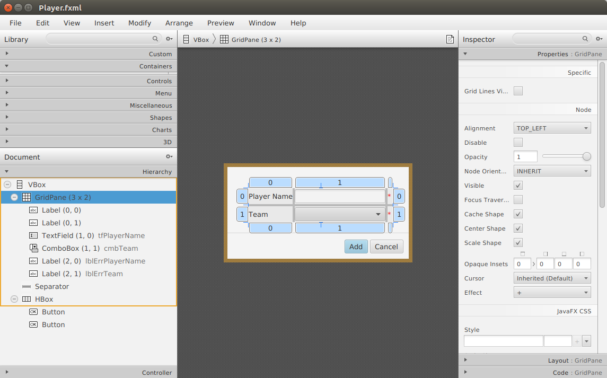Uncheck the Cache Shape option
This screenshot has width=607, height=378.
point(518,214)
